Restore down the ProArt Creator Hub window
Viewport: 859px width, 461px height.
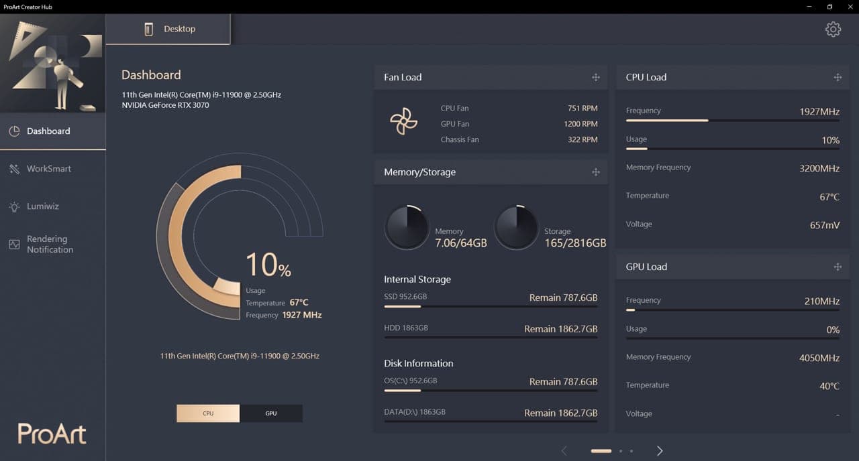click(x=829, y=7)
